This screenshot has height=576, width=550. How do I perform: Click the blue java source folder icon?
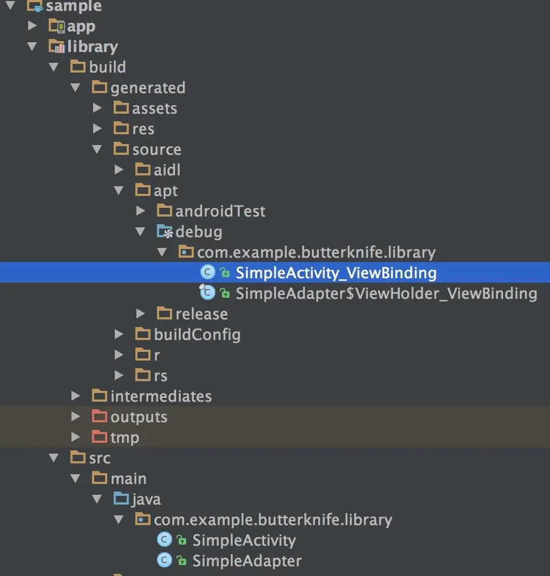point(121,499)
